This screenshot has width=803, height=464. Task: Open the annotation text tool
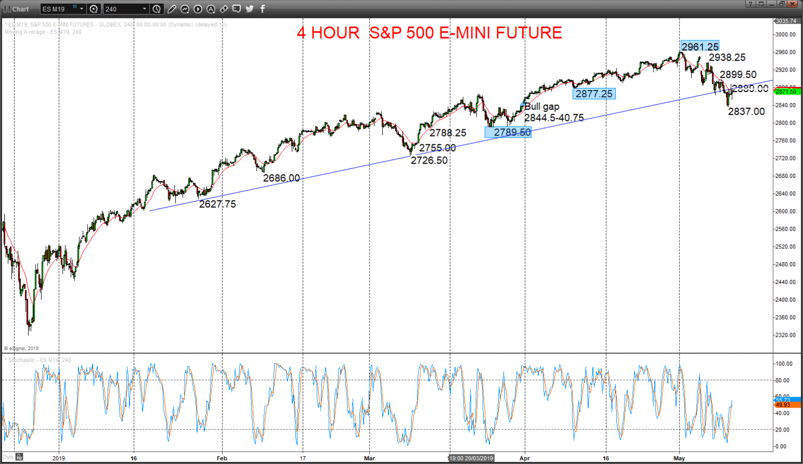[x=211, y=9]
